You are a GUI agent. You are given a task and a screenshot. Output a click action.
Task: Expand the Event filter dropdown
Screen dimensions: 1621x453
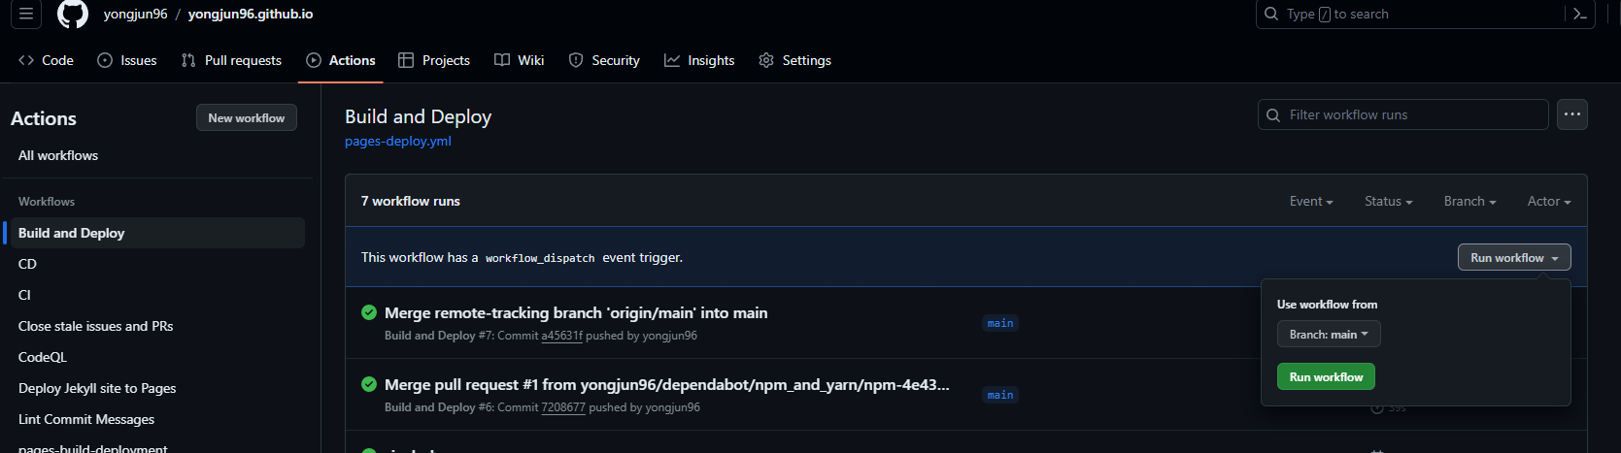coord(1311,201)
